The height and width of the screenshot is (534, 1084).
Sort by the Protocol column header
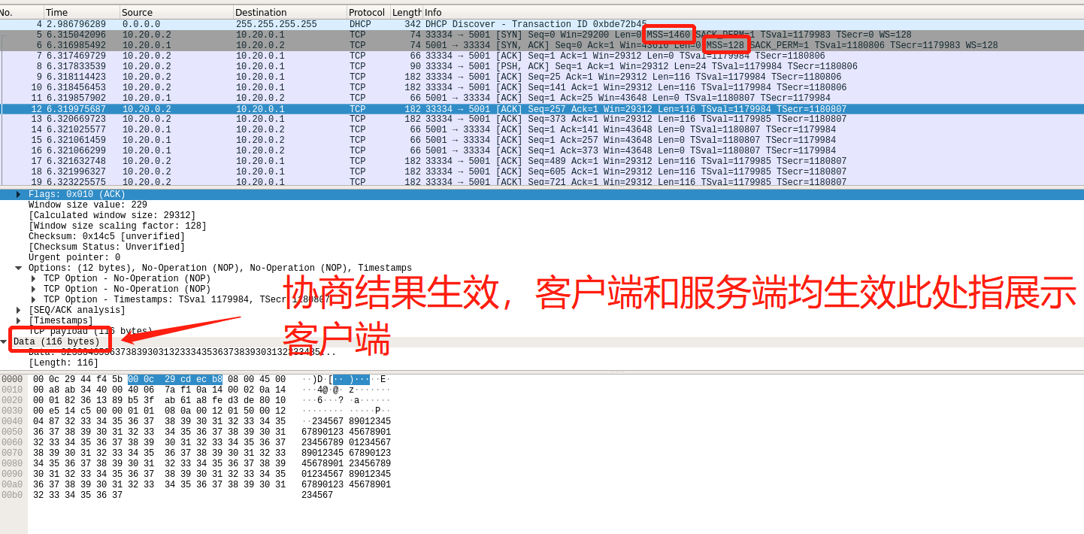click(x=368, y=12)
